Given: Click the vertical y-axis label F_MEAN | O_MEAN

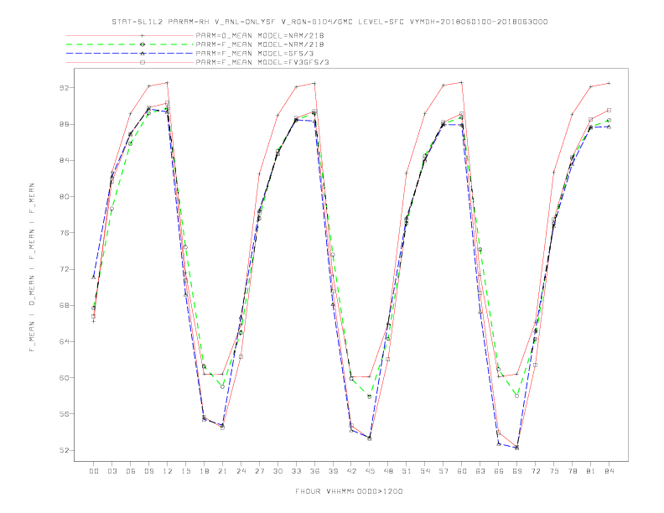Looking at the screenshot, I should (32, 267).
